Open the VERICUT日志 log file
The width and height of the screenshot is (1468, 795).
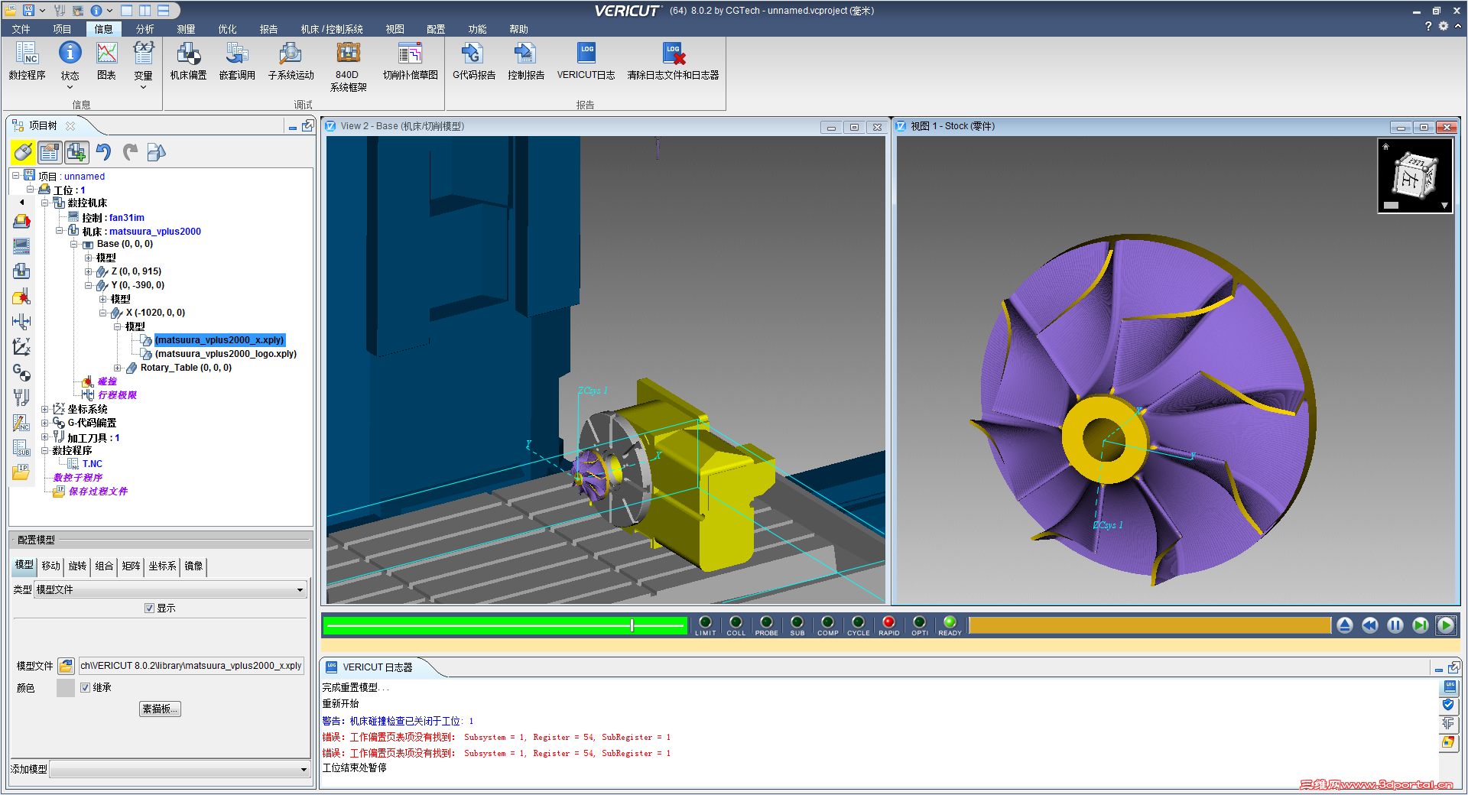(586, 60)
